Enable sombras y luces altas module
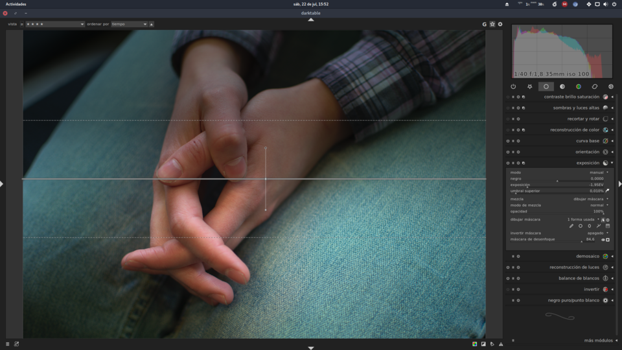The width and height of the screenshot is (622, 350). [x=508, y=108]
